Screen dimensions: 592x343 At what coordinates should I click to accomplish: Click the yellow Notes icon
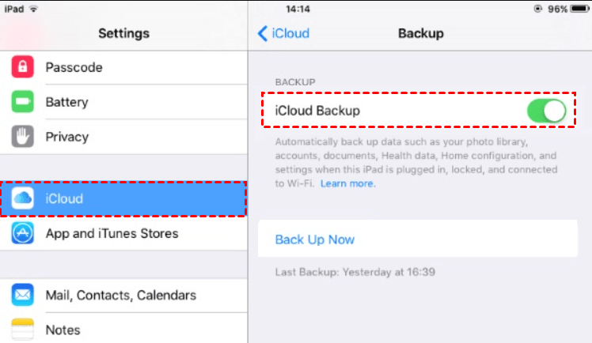pyautogui.click(x=22, y=329)
